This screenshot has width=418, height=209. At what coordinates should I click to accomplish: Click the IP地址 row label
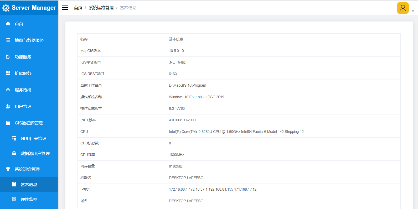pos(86,189)
